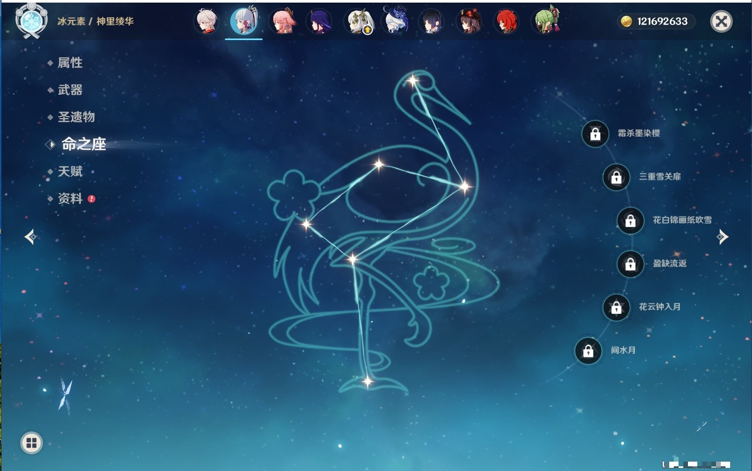The width and height of the screenshot is (752, 471).
Task: Select the highlighted 神里绫华 Ayaka avatar
Action: click(x=244, y=21)
